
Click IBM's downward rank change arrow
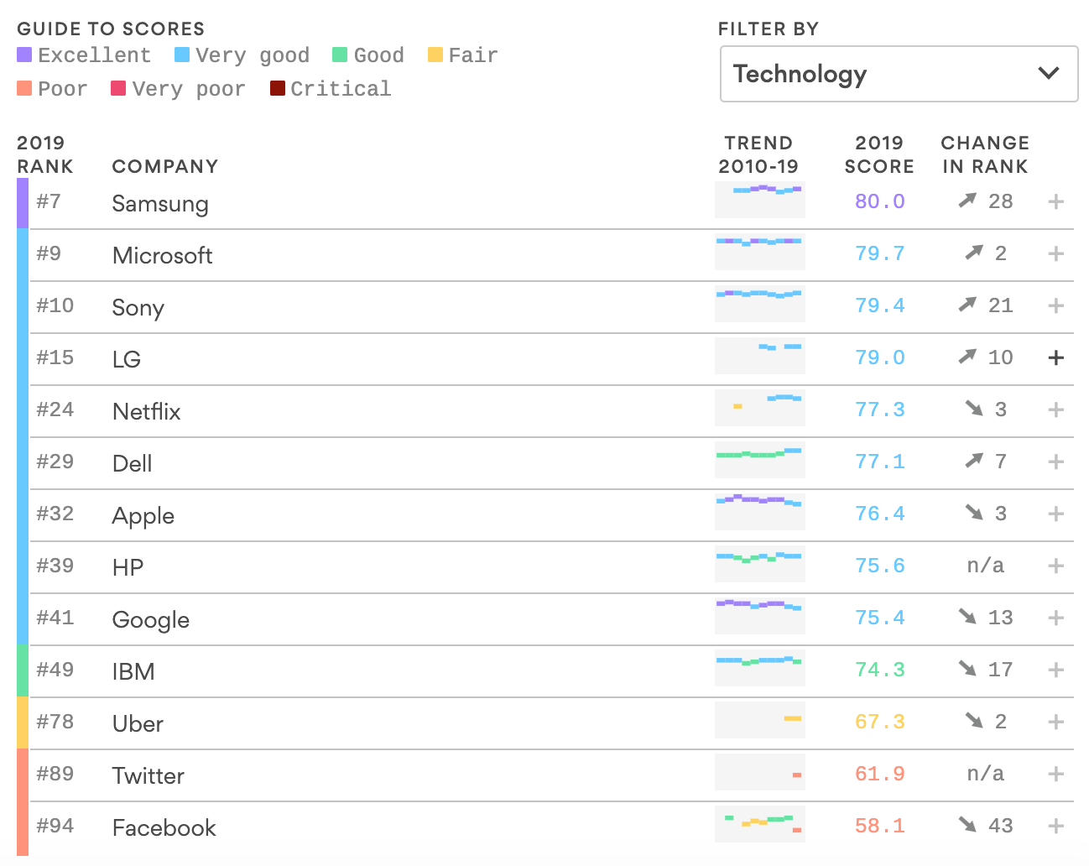click(967, 669)
